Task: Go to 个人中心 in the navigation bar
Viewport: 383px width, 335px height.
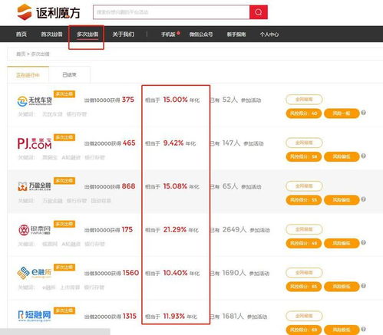Action: 269,34
